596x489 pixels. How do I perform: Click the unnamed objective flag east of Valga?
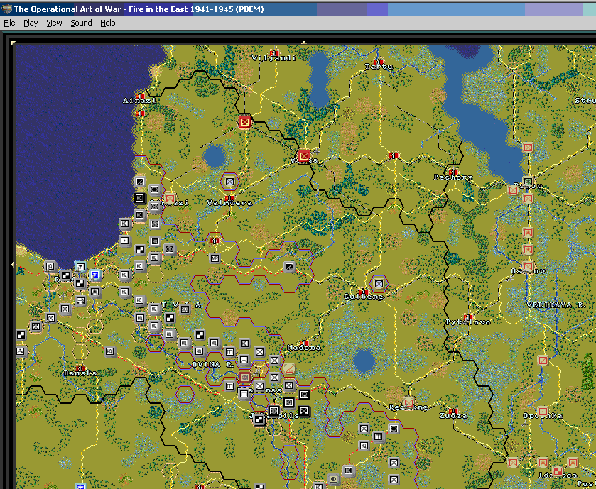(x=394, y=155)
